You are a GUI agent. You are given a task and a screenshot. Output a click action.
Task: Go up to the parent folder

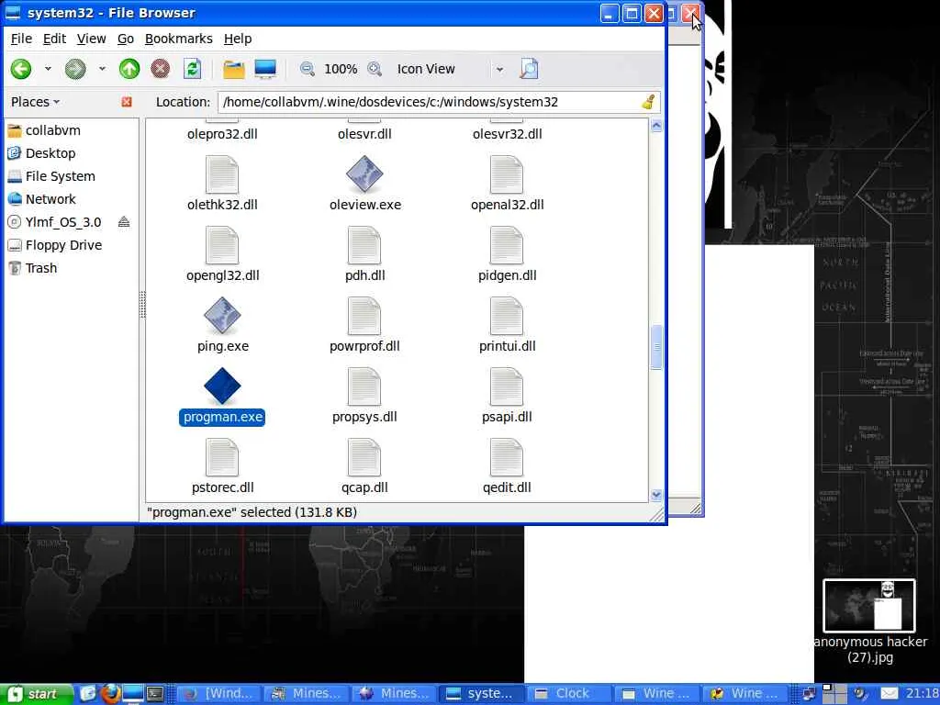click(129, 69)
